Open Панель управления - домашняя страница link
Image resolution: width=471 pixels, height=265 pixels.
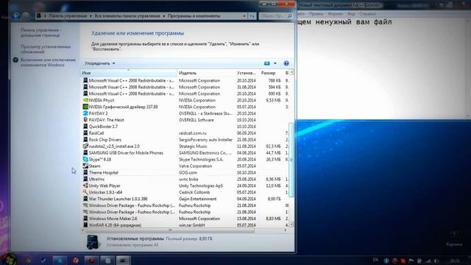41,32
